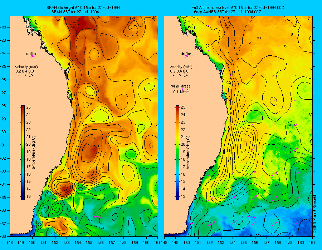Click the '16' label on AVHRR colorbar
Image resolution: width=322 pixels, height=250 pixels.
(x=183, y=174)
